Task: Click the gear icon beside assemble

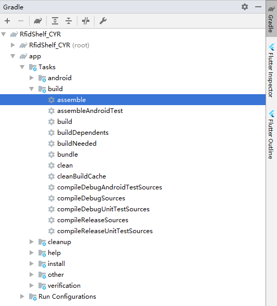Action: [51, 100]
